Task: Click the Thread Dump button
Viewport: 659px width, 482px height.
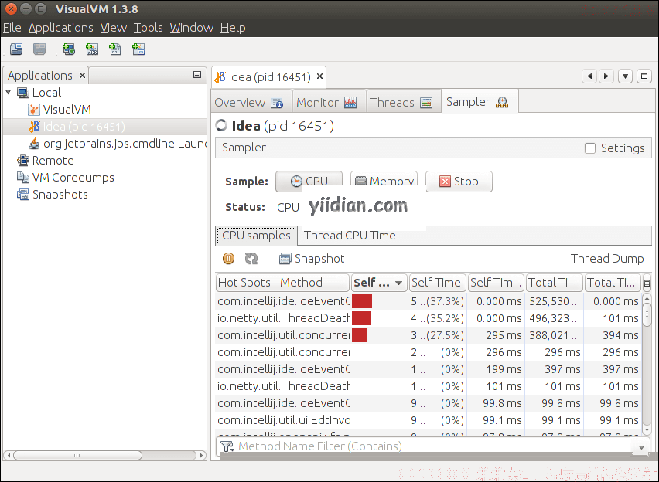Action: pyautogui.click(x=607, y=259)
